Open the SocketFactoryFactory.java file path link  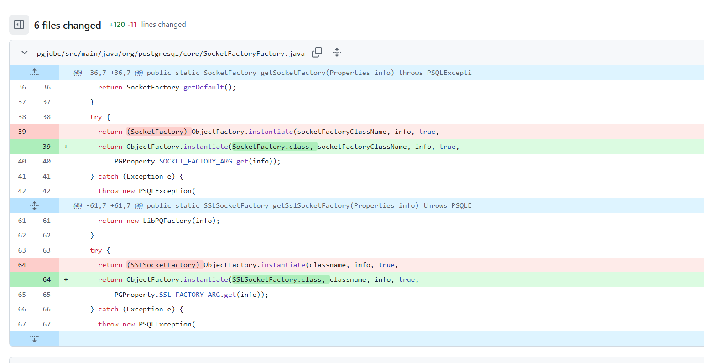click(170, 53)
